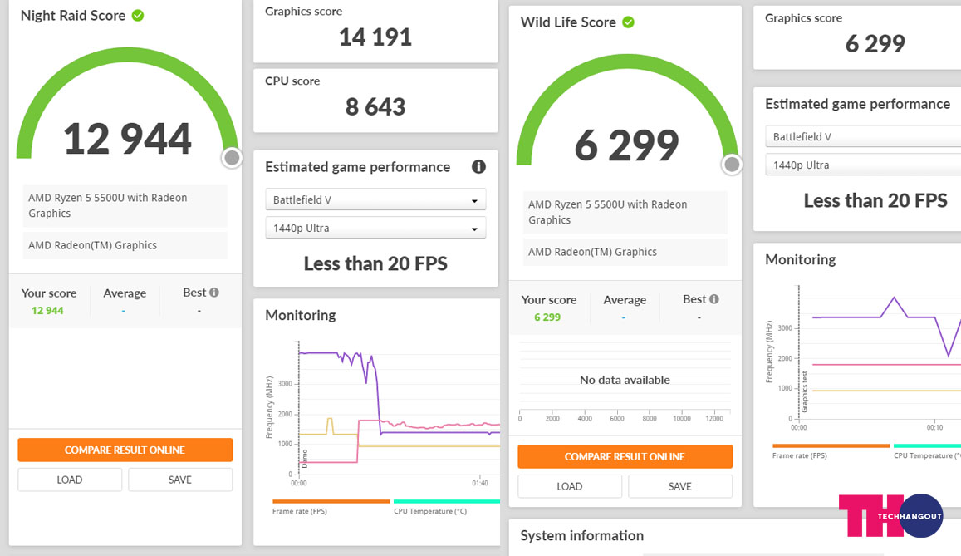The image size is (961, 556).
Task: Click the Monitoring heading in Wild Life panel
Action: (x=801, y=260)
